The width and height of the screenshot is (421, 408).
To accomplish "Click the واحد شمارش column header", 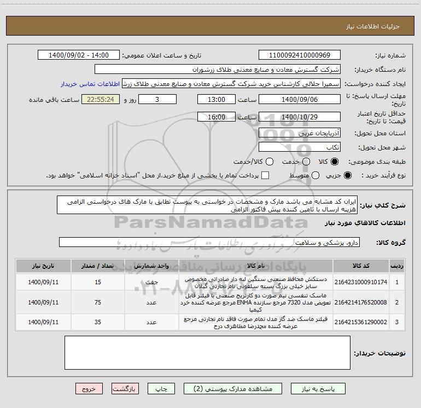I will (151, 266).
